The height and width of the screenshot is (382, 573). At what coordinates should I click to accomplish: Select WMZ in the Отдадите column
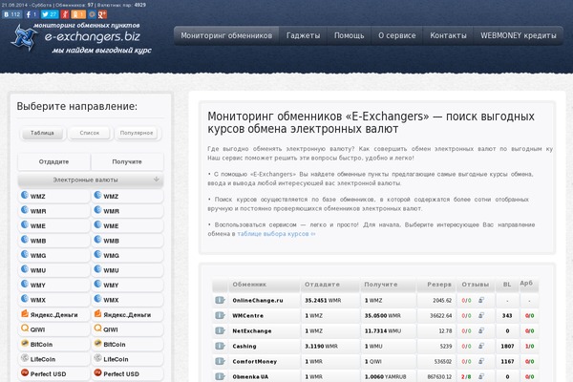[54, 196]
